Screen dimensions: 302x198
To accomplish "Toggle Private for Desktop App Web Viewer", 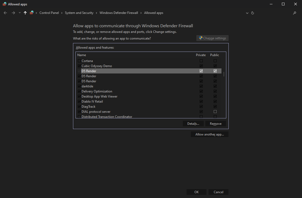I will [201, 96].
